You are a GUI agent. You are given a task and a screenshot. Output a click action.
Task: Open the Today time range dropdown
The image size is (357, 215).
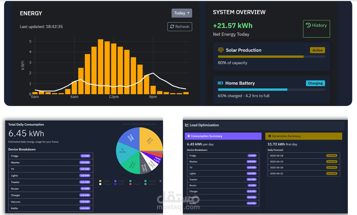point(182,13)
